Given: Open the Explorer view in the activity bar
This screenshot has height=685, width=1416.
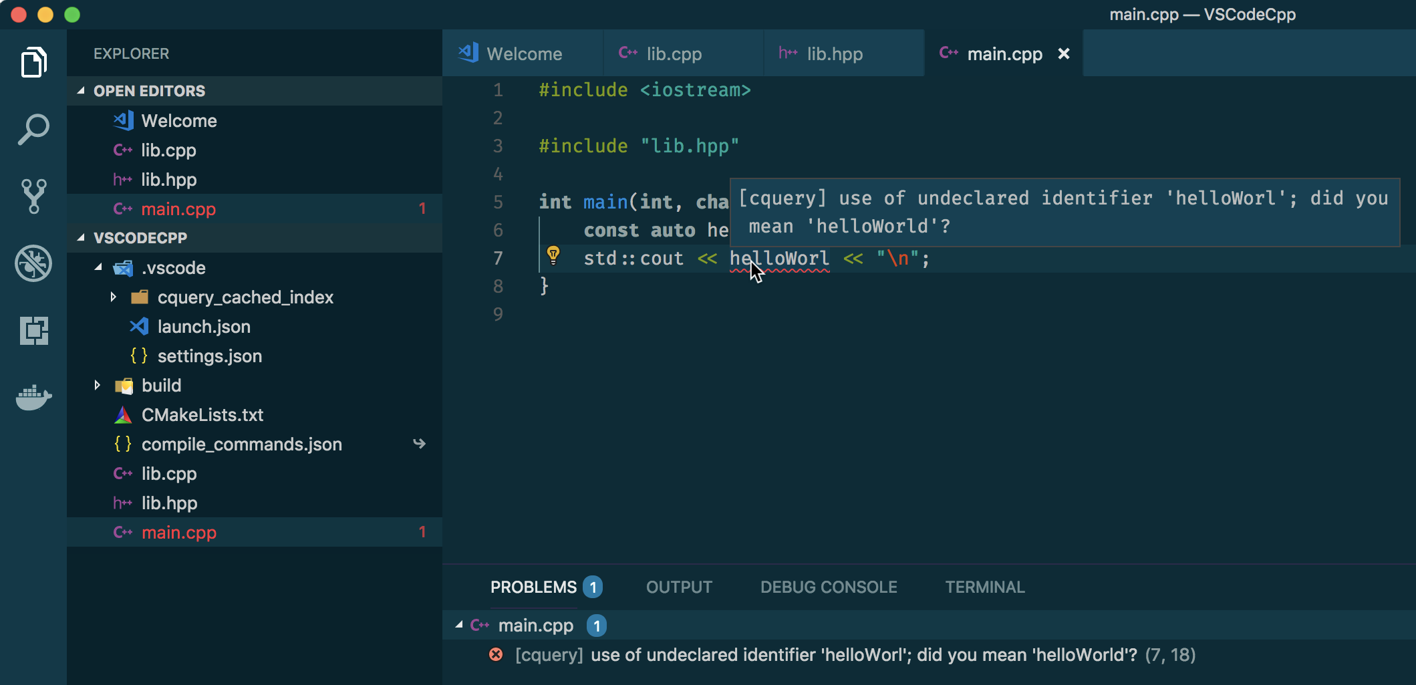Looking at the screenshot, I should [x=33, y=62].
